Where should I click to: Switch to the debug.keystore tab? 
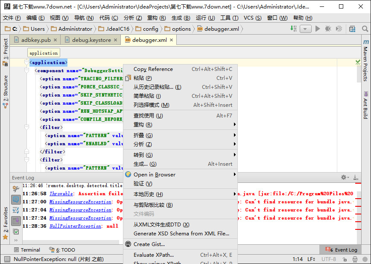[91, 40]
